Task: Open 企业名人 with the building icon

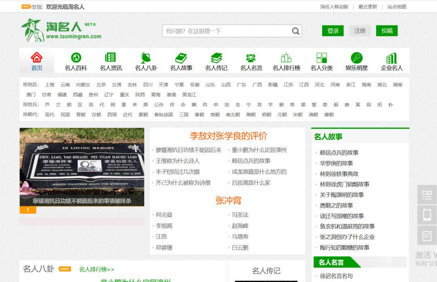Action: [391, 57]
